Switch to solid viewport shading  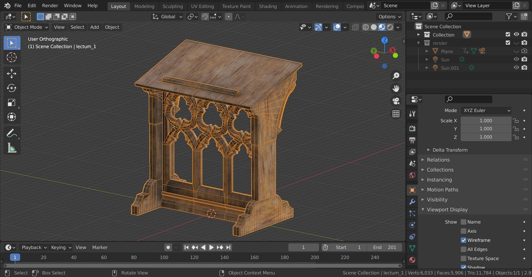tap(374, 27)
